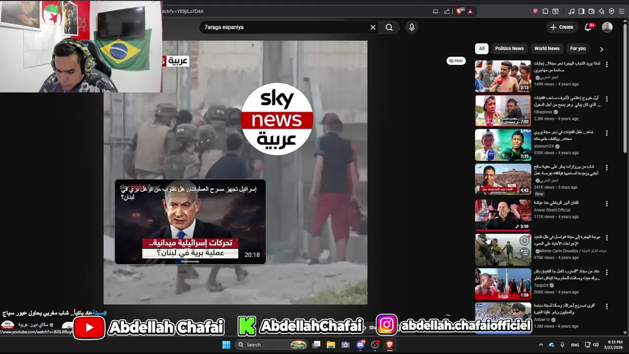This screenshot has width=629, height=354.
Task: Open OBS Studio from the taskbar
Action: click(375, 345)
